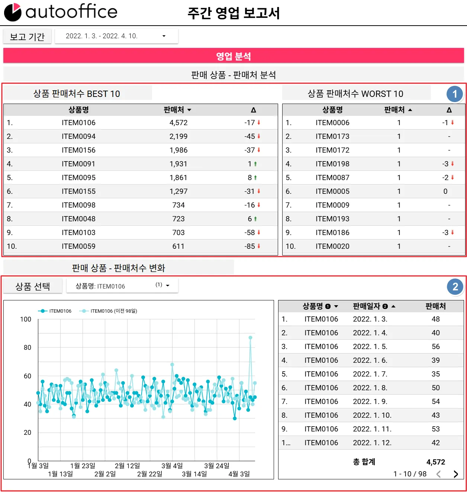Select ITEM0186 in WORST 10 table
467x492 pixels.
click(x=332, y=232)
